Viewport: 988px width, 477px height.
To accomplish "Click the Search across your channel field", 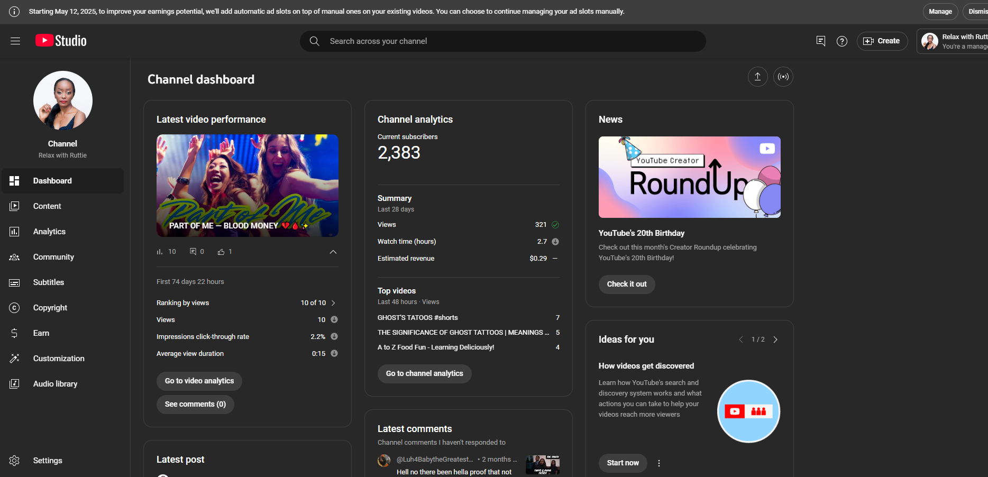I will coord(502,41).
